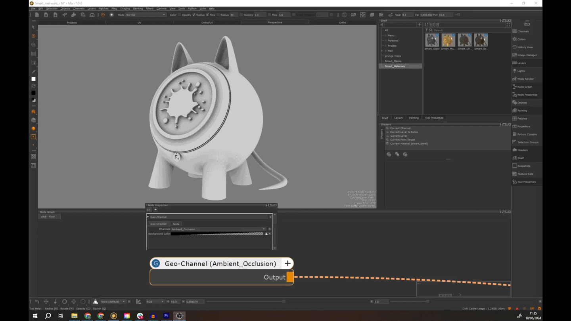Image resolution: width=571 pixels, height=321 pixels.
Task: Open the Shading menu
Action: 125,8
